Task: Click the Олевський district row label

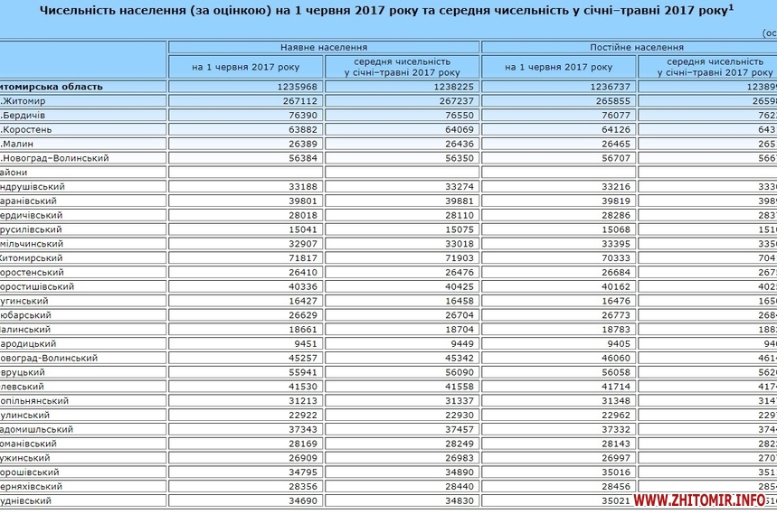Action: [x=25, y=387]
